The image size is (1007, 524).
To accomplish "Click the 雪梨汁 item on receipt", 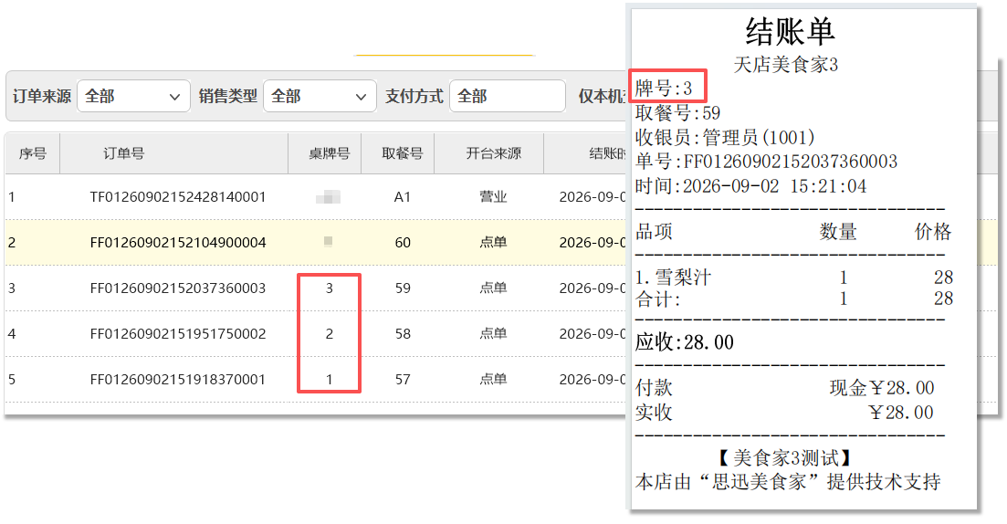I will point(673,278).
